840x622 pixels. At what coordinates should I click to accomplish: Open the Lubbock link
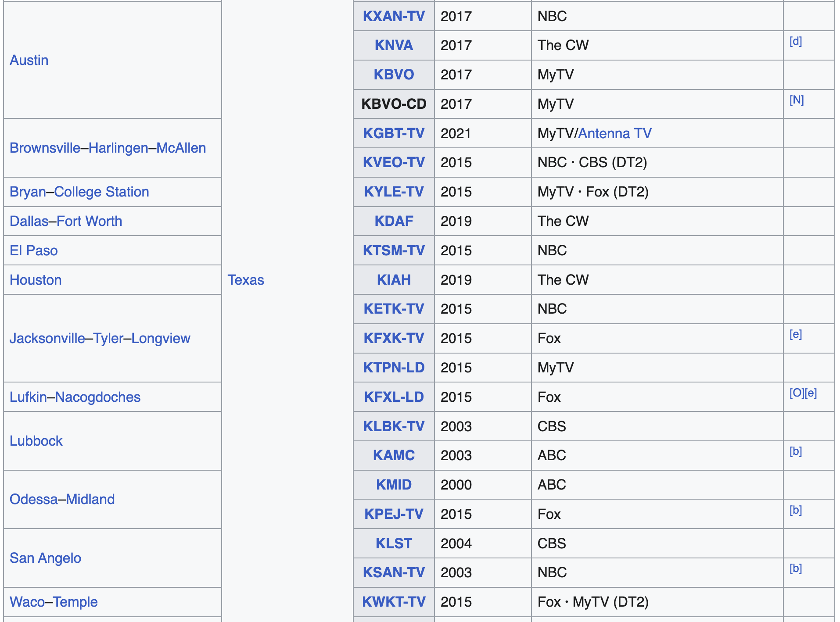36,441
